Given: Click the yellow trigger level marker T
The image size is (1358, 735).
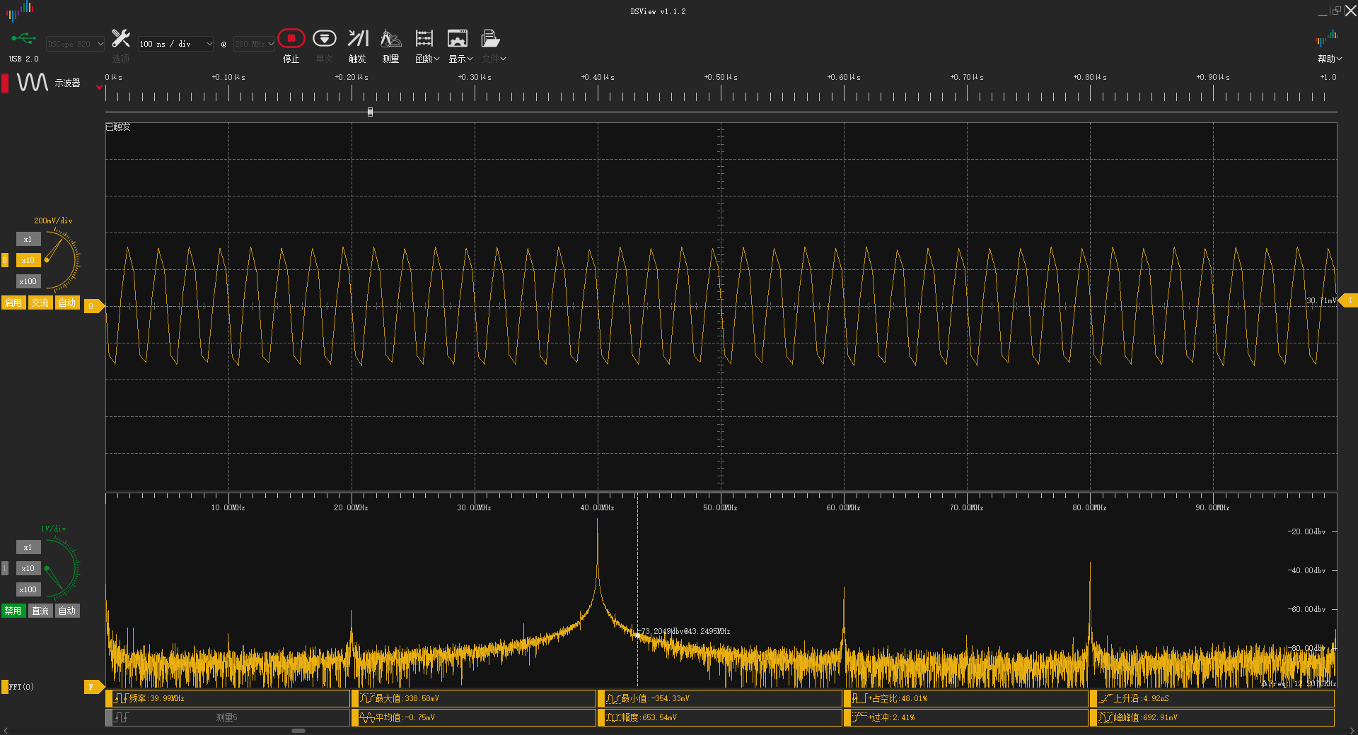Looking at the screenshot, I should 1349,301.
